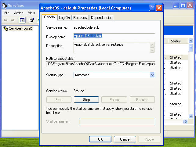Switch to the Log On tab
This screenshot has height=147, width=196.
[64, 18]
